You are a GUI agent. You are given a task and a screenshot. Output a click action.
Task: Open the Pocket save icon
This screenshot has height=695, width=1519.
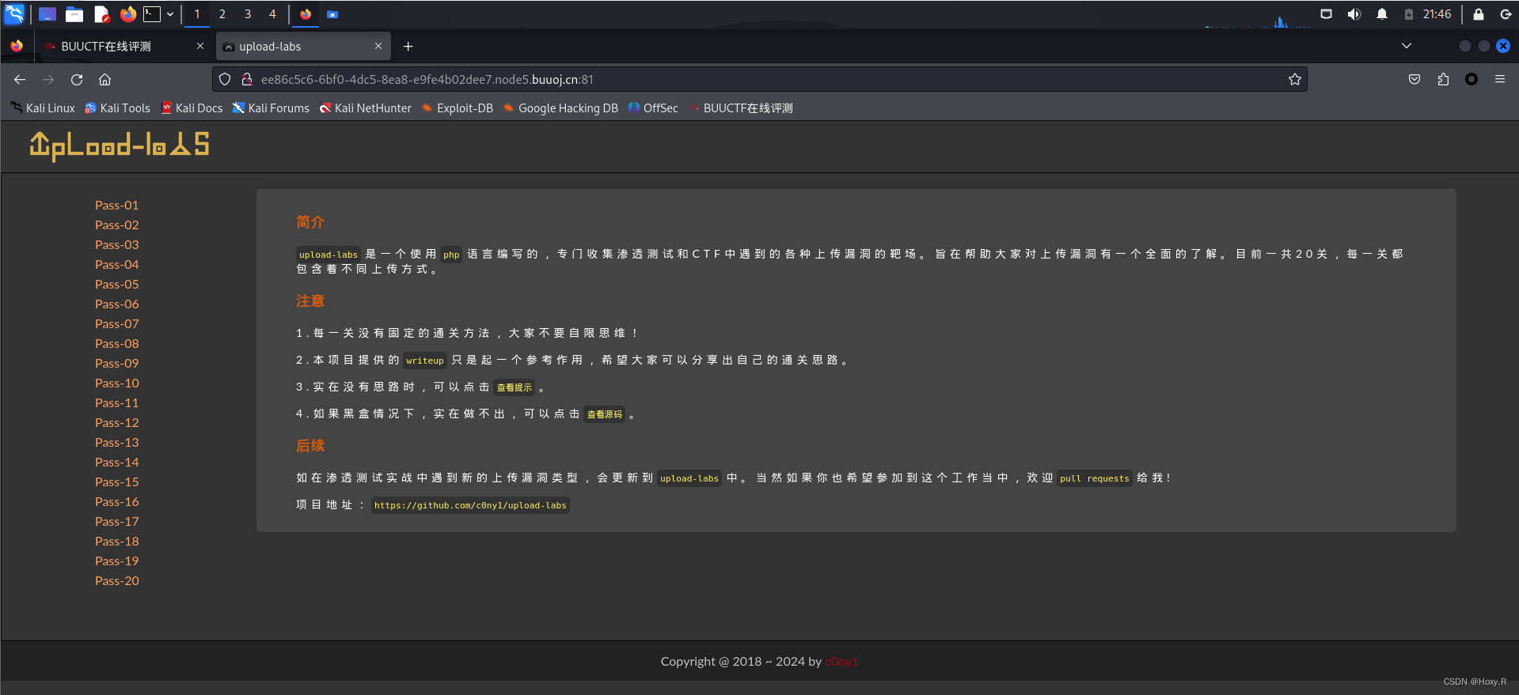pyautogui.click(x=1415, y=79)
